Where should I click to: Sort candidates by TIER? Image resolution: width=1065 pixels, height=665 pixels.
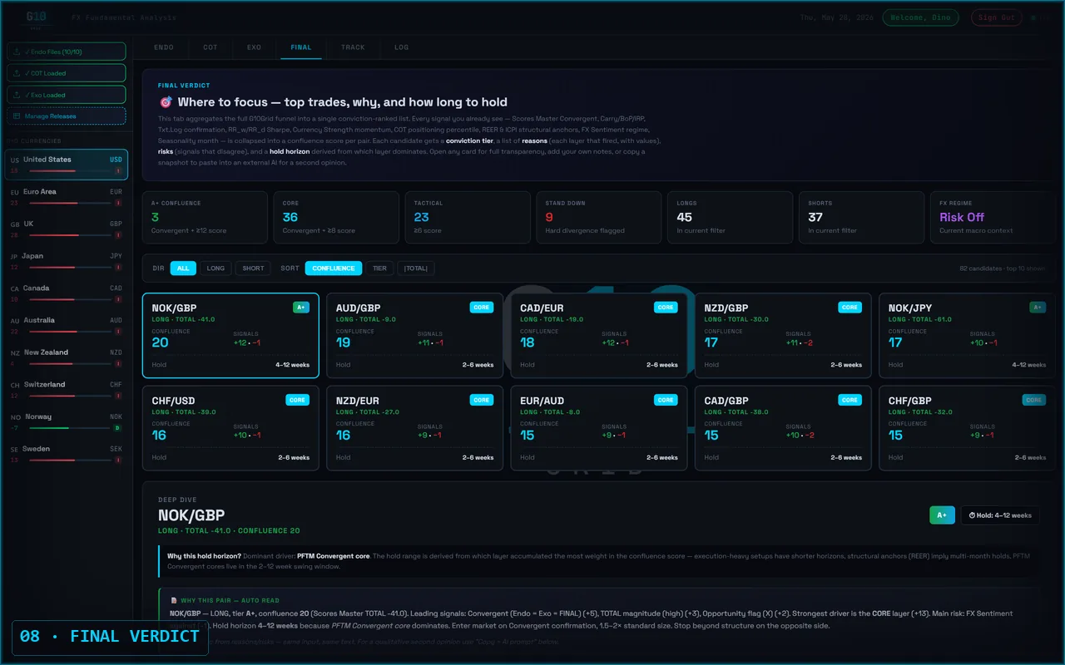(379, 268)
